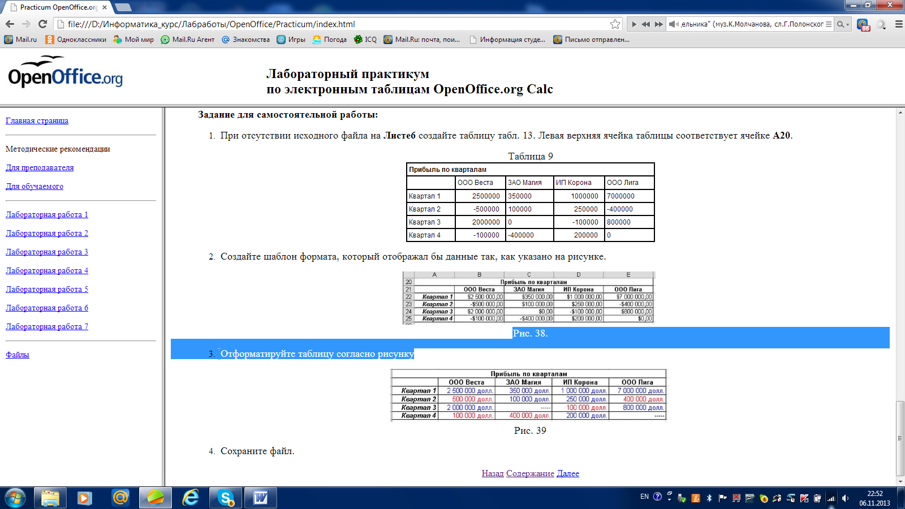
Task: Open the music player playlist icon
Action: point(829,24)
